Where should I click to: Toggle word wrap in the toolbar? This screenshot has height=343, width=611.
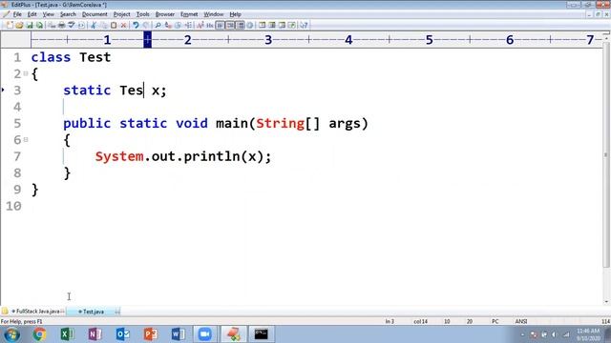coord(220,26)
